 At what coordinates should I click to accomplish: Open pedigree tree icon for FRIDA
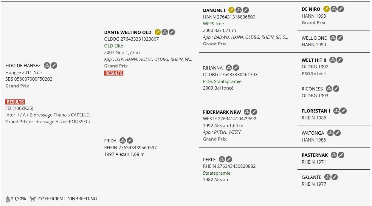click(123, 141)
